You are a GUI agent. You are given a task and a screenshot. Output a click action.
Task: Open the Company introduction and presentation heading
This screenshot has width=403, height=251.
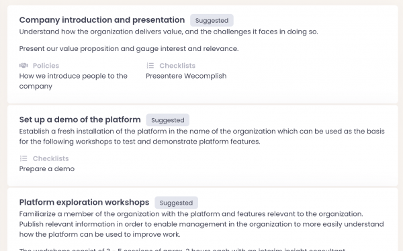tap(102, 20)
